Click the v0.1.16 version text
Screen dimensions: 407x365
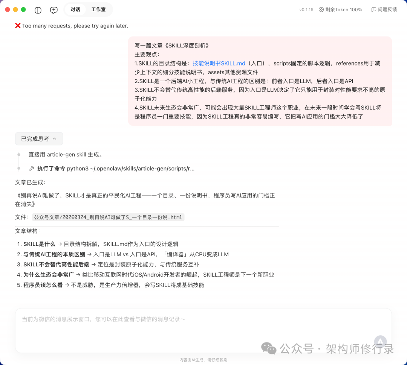point(306,9)
